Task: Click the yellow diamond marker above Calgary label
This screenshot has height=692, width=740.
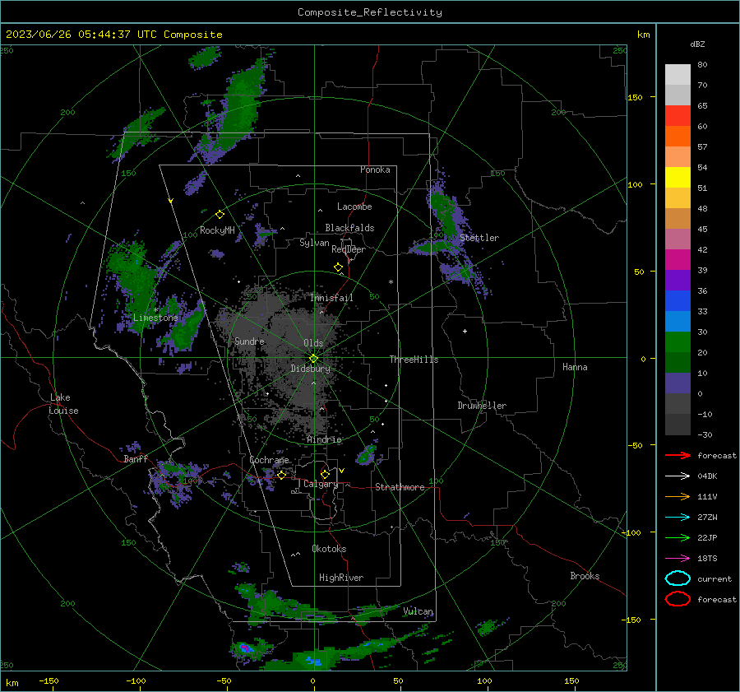Action: coord(325,474)
